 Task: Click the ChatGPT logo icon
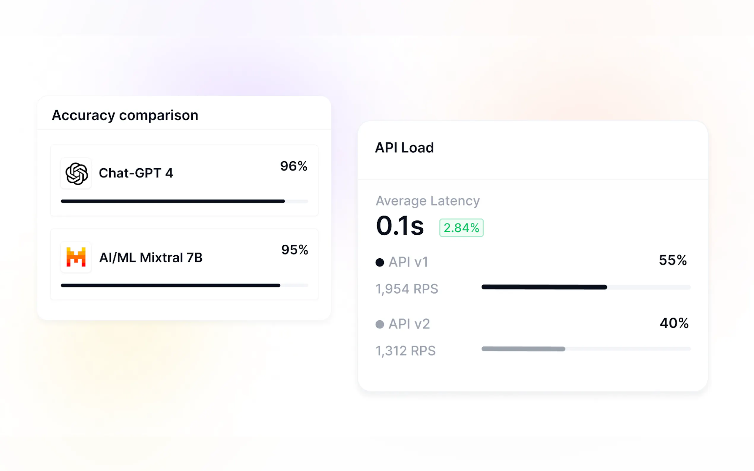(76, 174)
